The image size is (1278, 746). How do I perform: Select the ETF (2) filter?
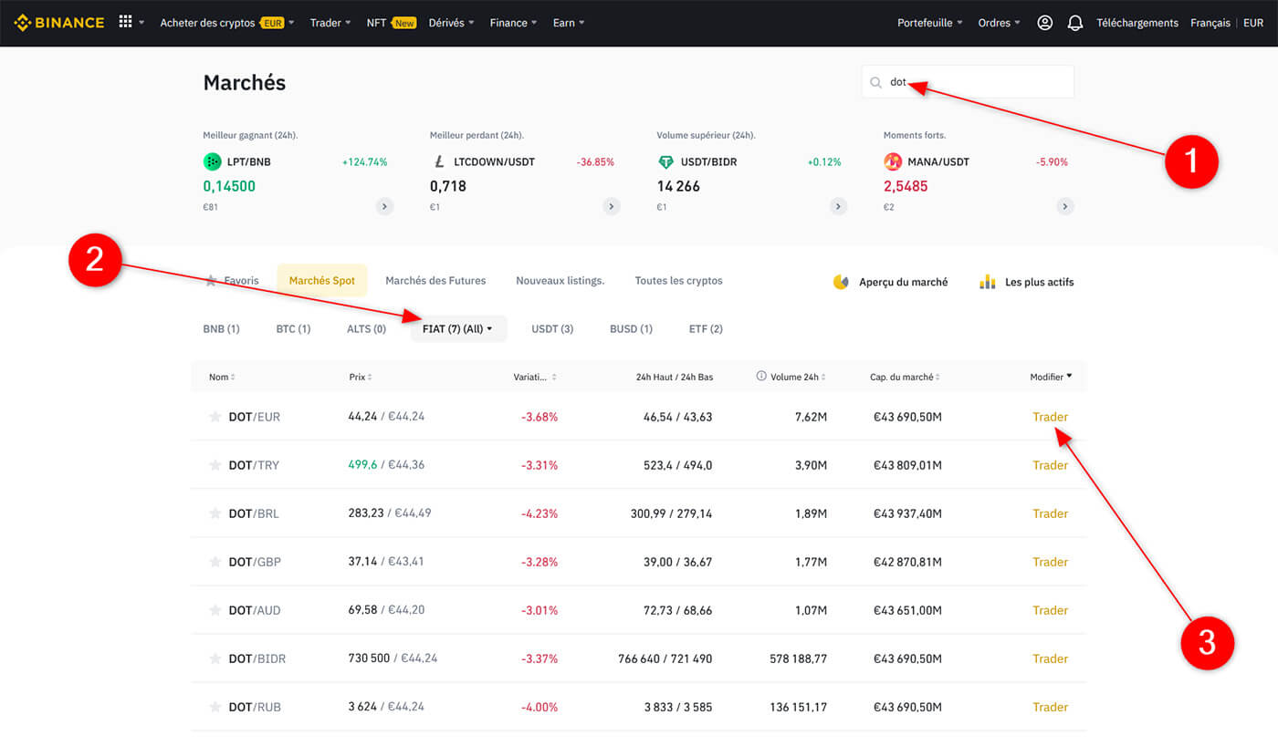point(706,328)
